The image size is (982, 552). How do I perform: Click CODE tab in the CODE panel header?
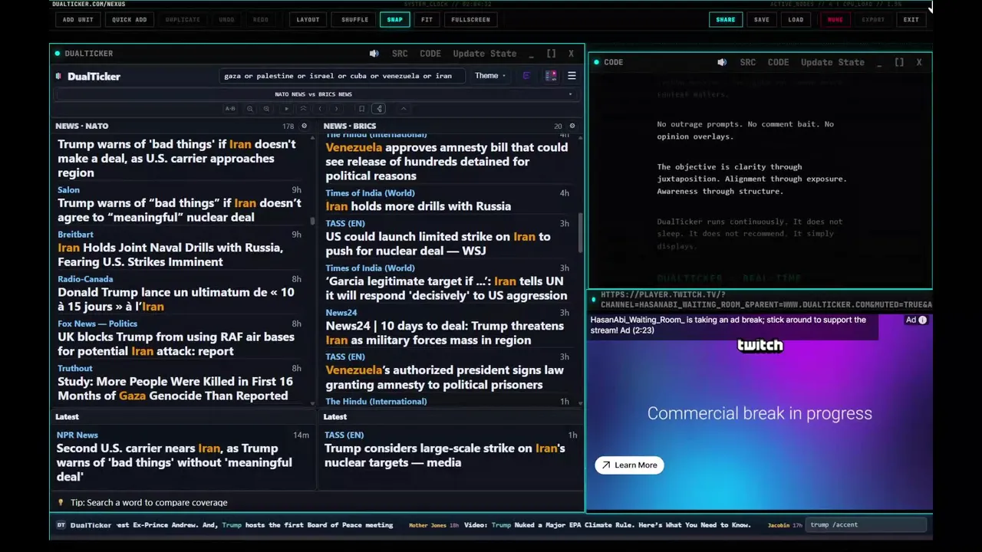coord(778,62)
